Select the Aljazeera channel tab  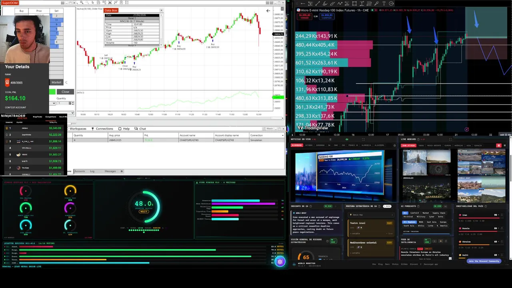tap(379, 145)
